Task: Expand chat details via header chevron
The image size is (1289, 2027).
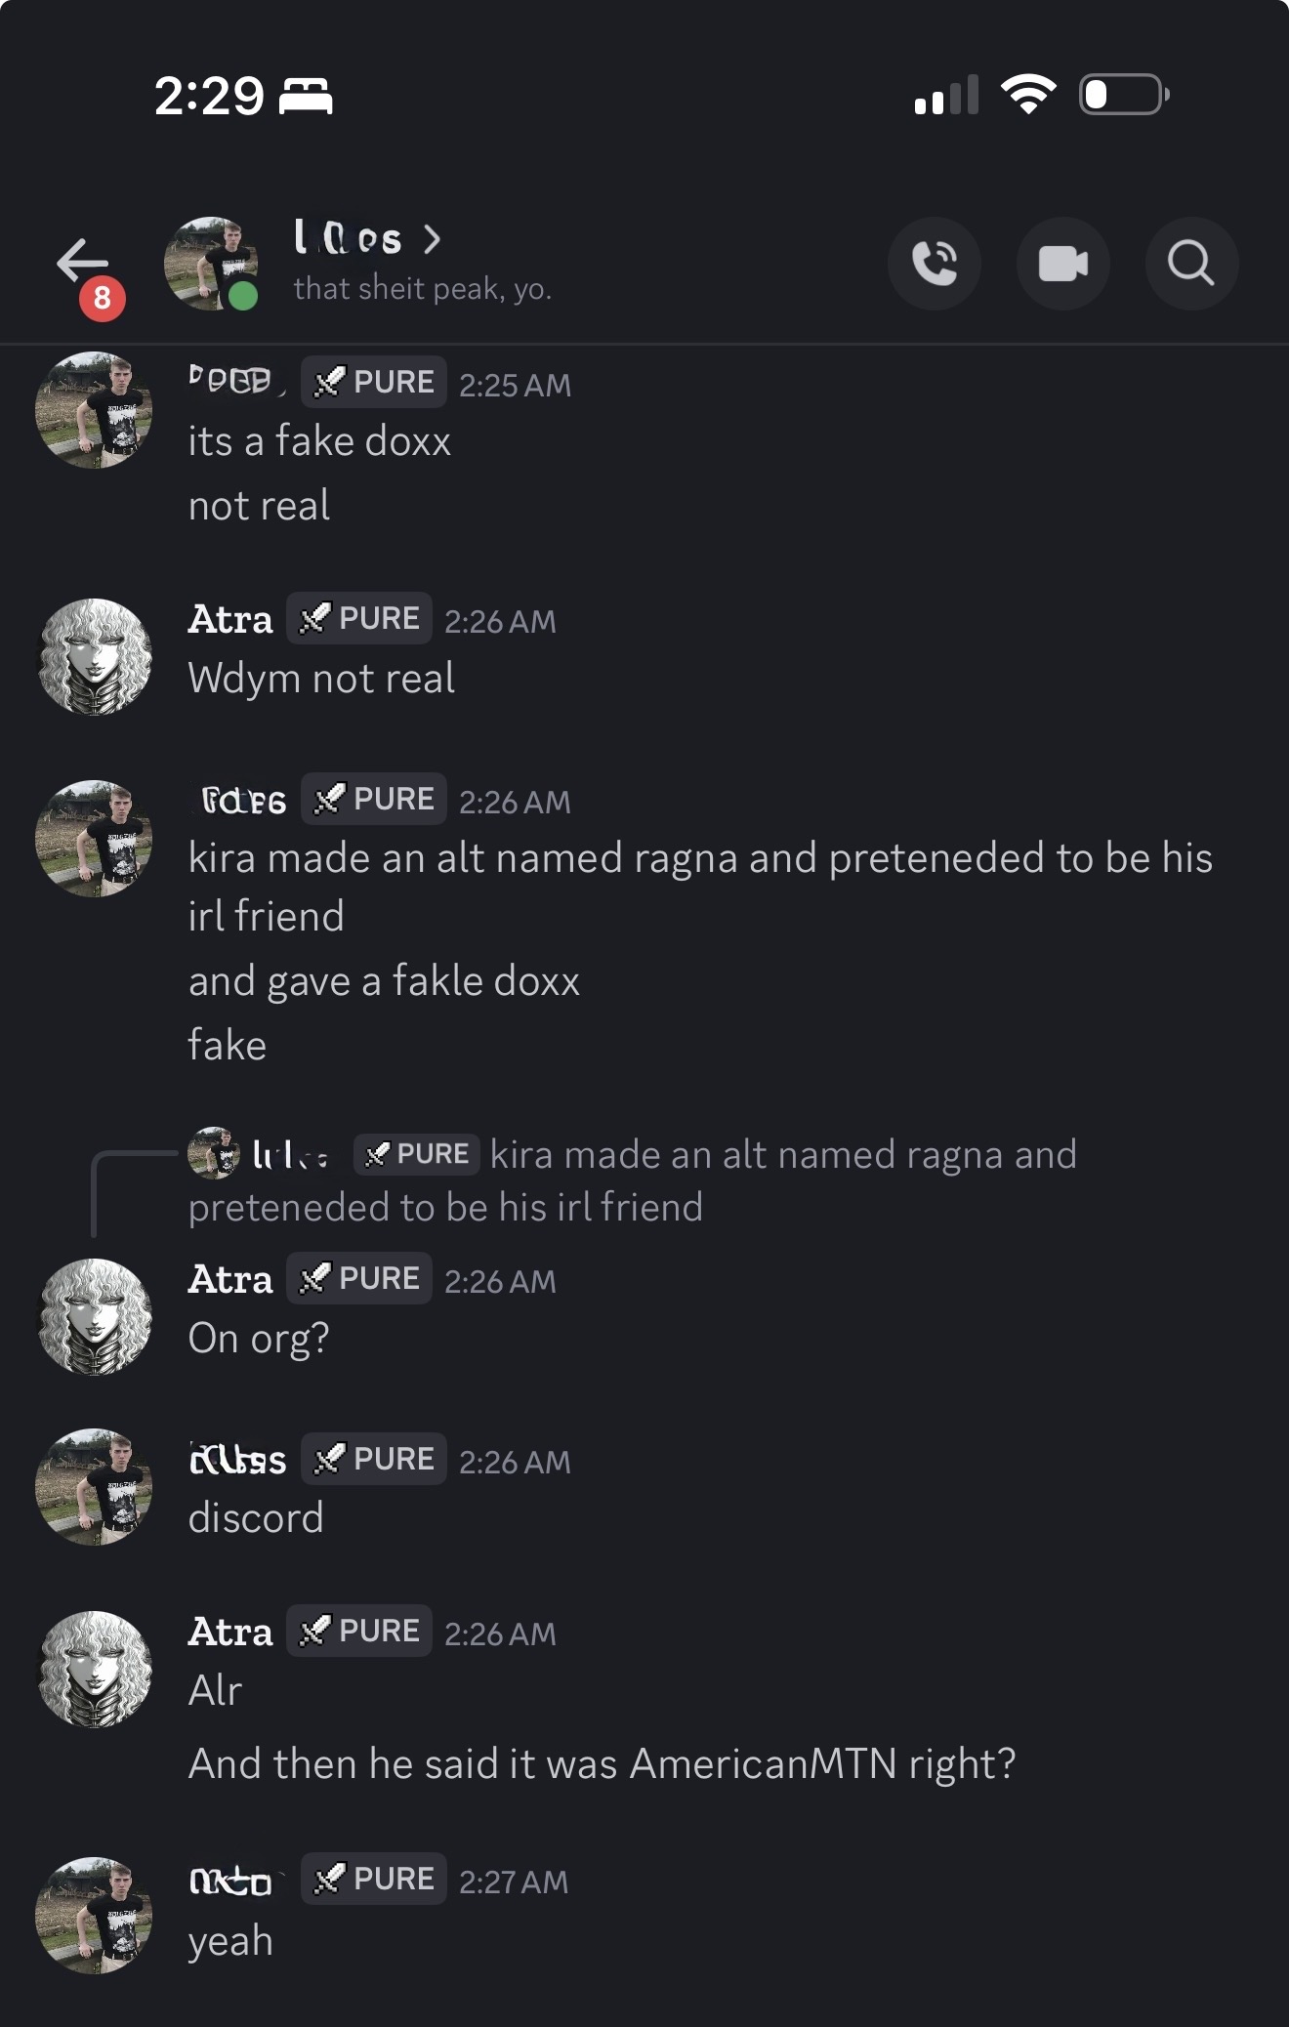Action: [x=433, y=238]
